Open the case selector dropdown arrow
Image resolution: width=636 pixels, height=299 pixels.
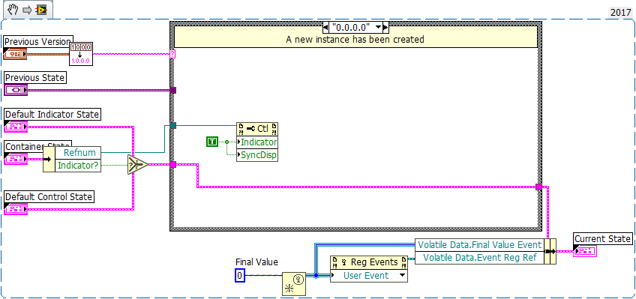379,27
